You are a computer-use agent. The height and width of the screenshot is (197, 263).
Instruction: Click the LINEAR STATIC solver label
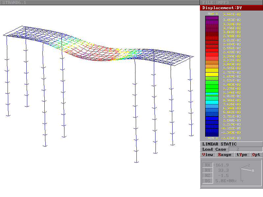pos(219,144)
